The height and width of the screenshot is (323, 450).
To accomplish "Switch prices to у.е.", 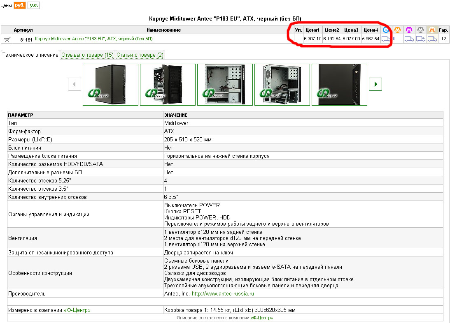I will click(x=34, y=5).
